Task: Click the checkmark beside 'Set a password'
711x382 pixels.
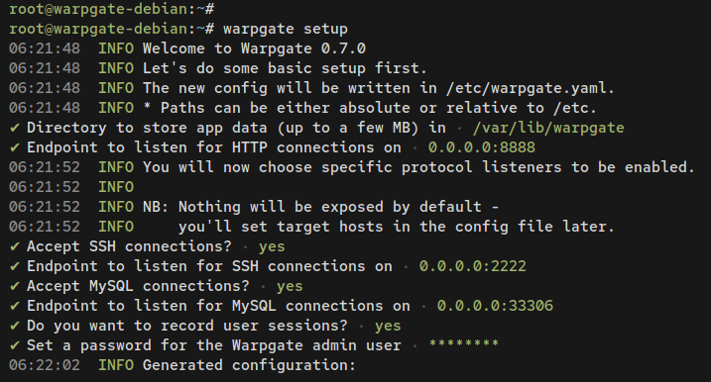Action: point(15,345)
